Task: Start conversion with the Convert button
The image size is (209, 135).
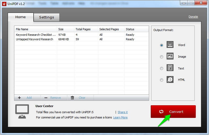Action: [173, 112]
